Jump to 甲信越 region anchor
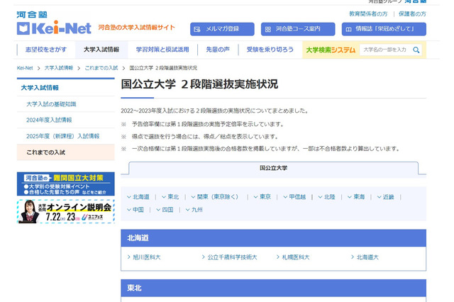Screen dimensions: 454x302 294,197
